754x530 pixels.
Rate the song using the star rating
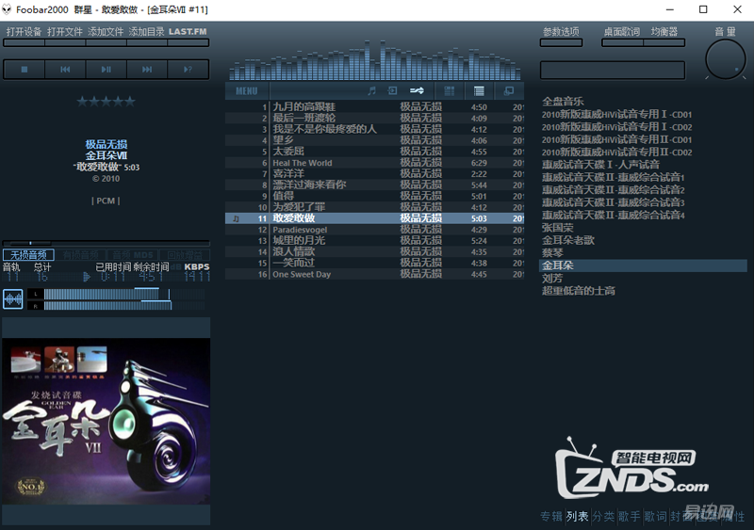[x=106, y=102]
